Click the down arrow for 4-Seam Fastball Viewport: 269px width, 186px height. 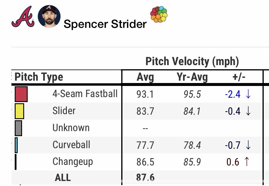(248, 94)
